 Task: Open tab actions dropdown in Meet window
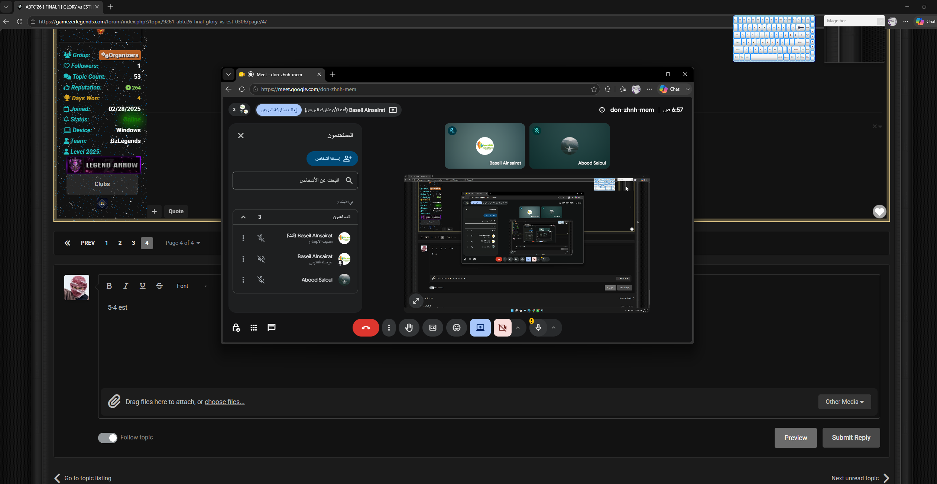[228, 74]
